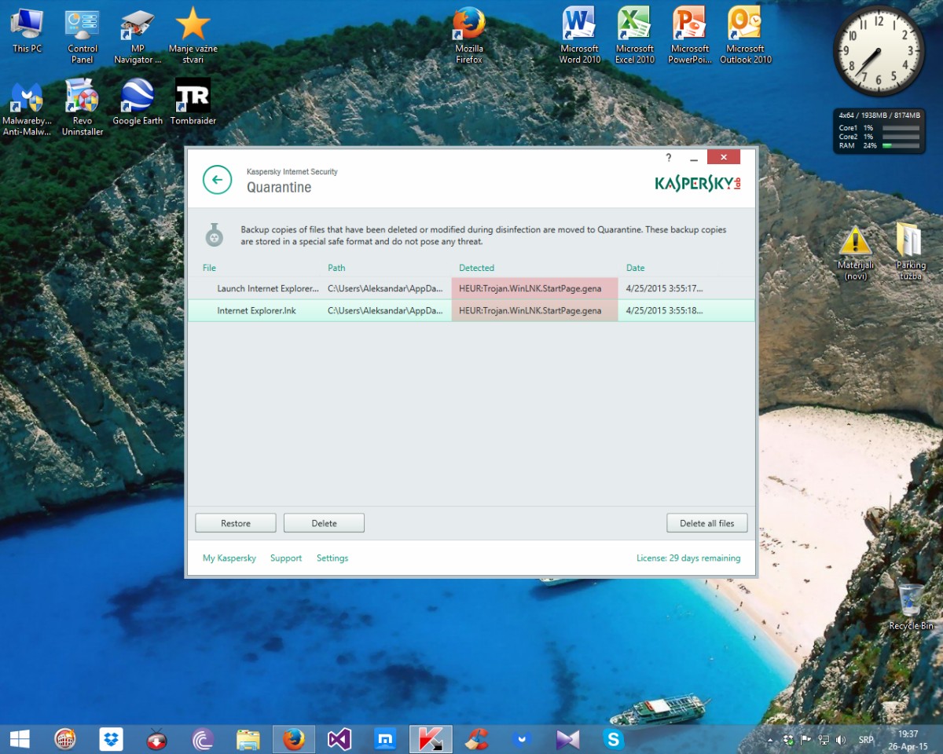Click the Kaspersky Lab logo
The height and width of the screenshot is (754, 943).
click(x=698, y=183)
